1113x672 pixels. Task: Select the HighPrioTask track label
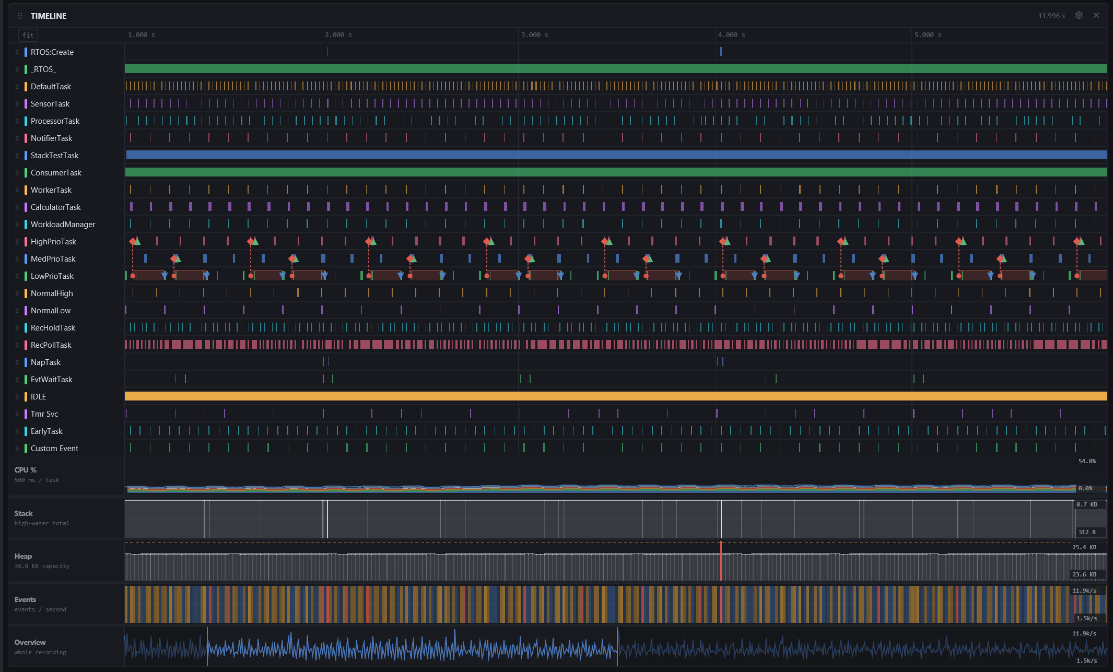coord(53,242)
